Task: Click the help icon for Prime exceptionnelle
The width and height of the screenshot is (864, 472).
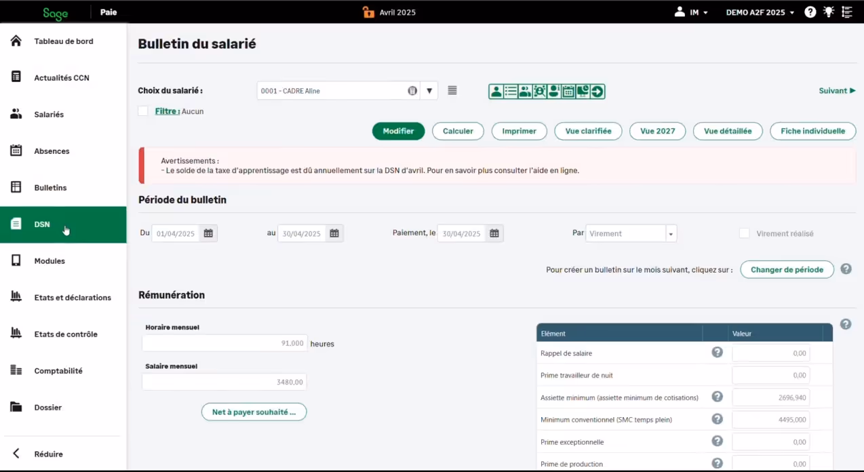Action: point(718,441)
